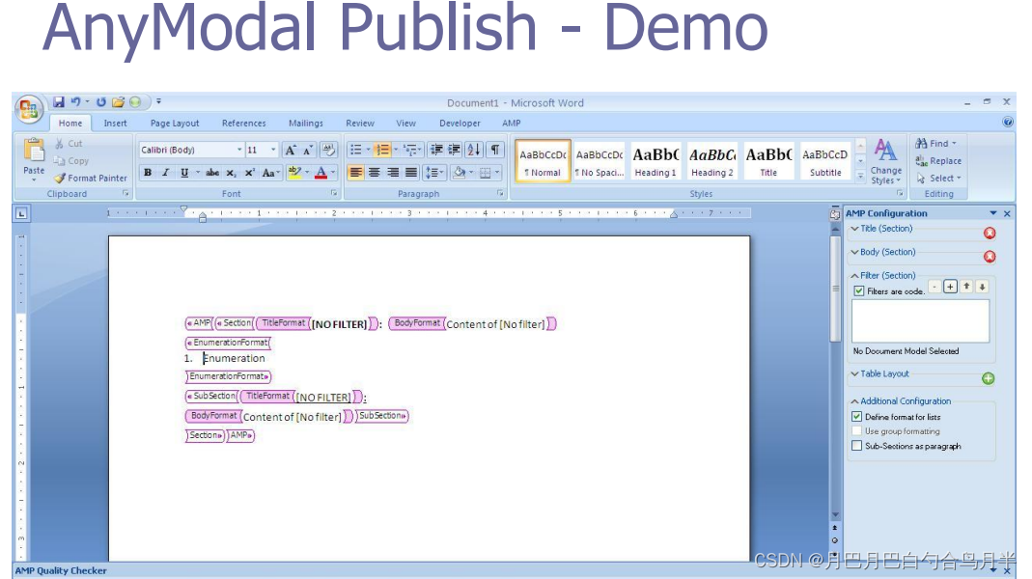Expand the Table Layout group
Image resolution: width=1032 pixels, height=579 pixels.
click(855, 373)
